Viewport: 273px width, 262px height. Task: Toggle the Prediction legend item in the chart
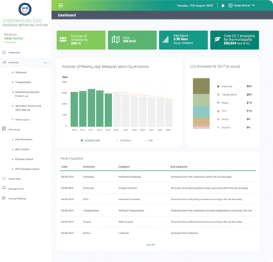124,140
